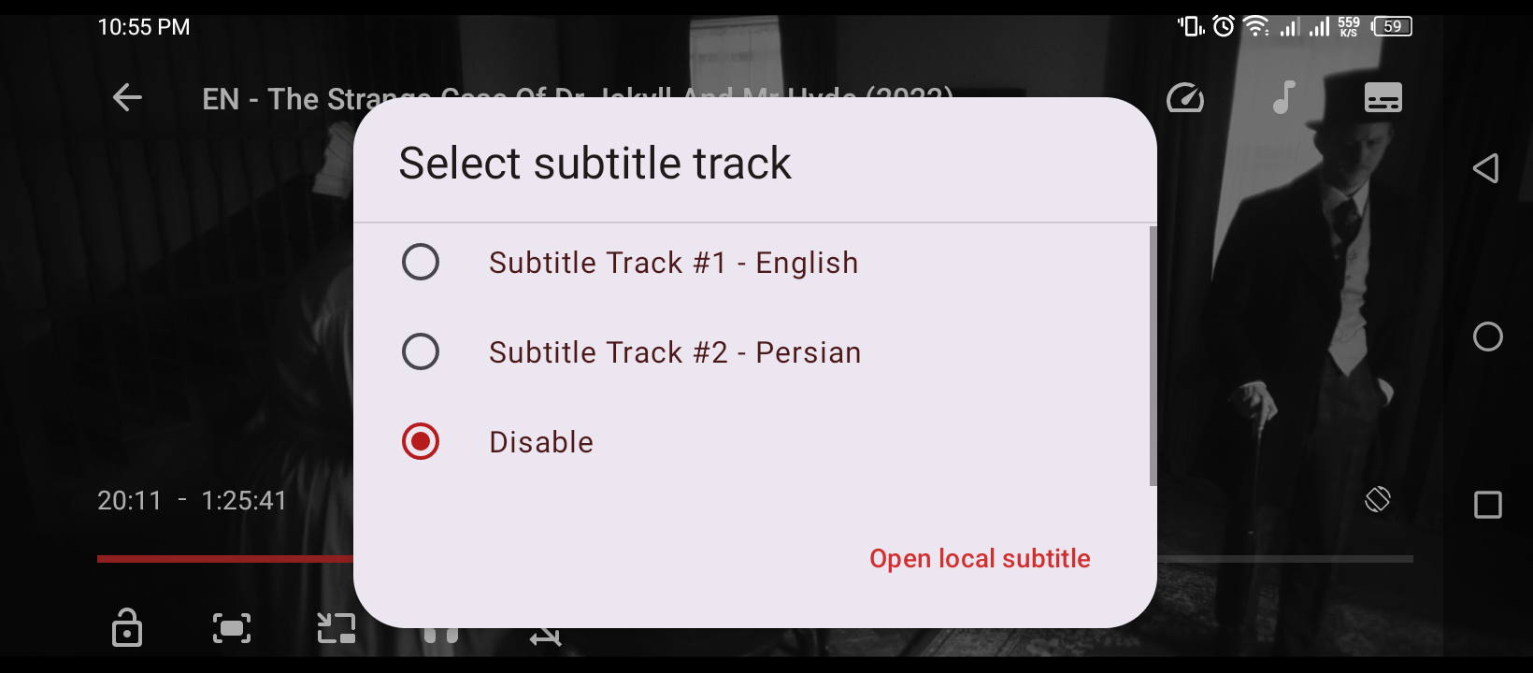1533x673 pixels.
Task: Tap the "Subtitle Track #2 - Persian" label
Action: [x=675, y=352]
